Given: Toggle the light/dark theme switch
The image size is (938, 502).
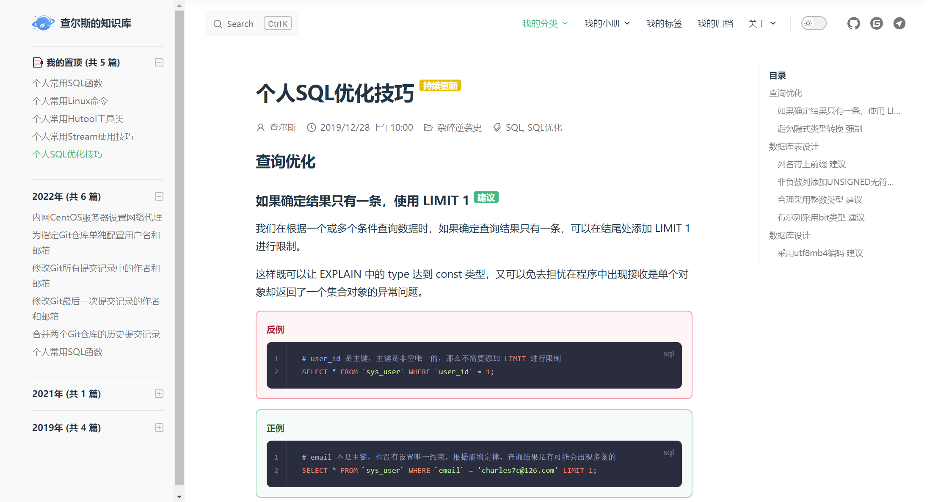Looking at the screenshot, I should click(813, 23).
